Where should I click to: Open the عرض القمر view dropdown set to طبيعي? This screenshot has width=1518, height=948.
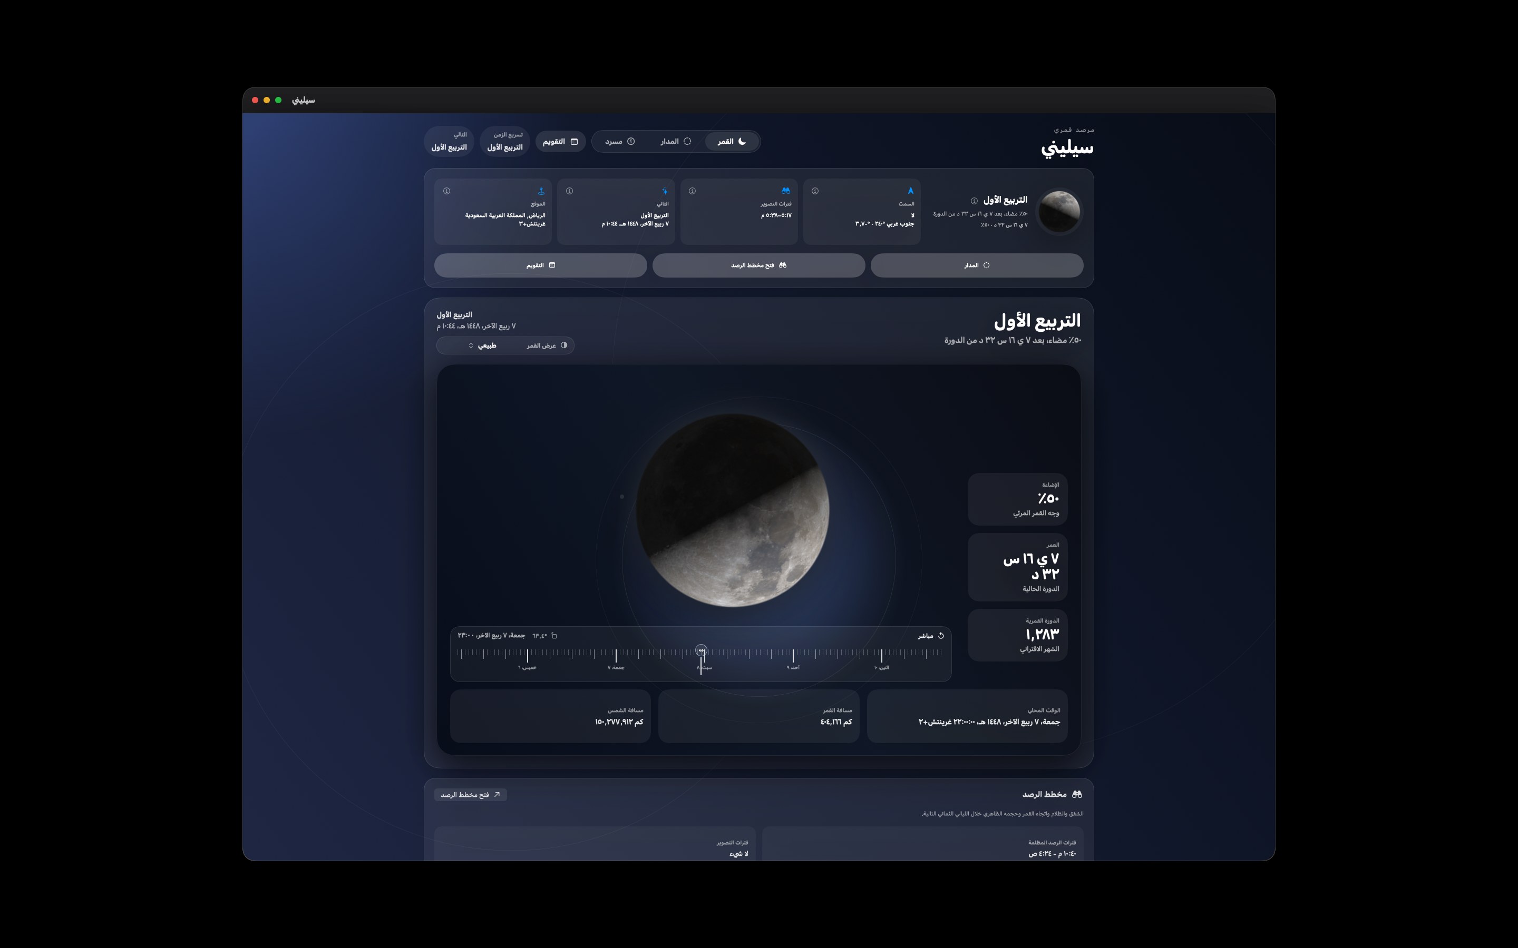[505, 345]
